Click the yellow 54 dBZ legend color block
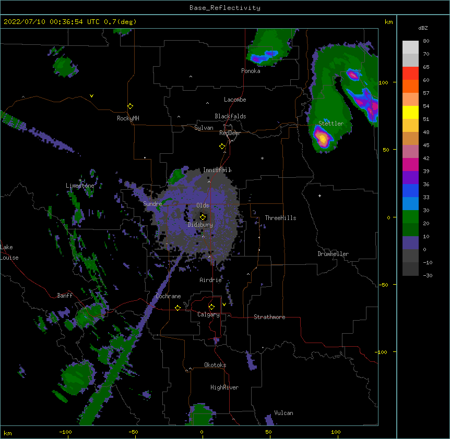450x439 pixels. tap(410, 112)
